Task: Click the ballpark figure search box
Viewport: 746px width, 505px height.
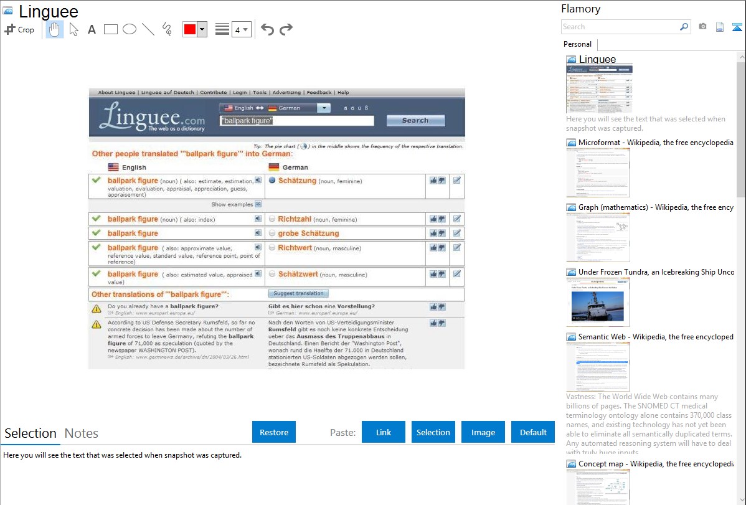Action: [x=296, y=121]
